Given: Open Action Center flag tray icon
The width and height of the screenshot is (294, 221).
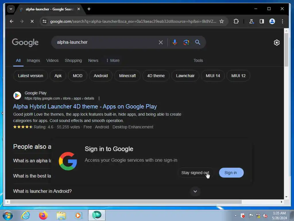Looking at the screenshot, I should tap(251, 215).
